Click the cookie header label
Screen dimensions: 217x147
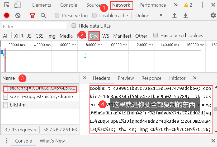coord(98,88)
